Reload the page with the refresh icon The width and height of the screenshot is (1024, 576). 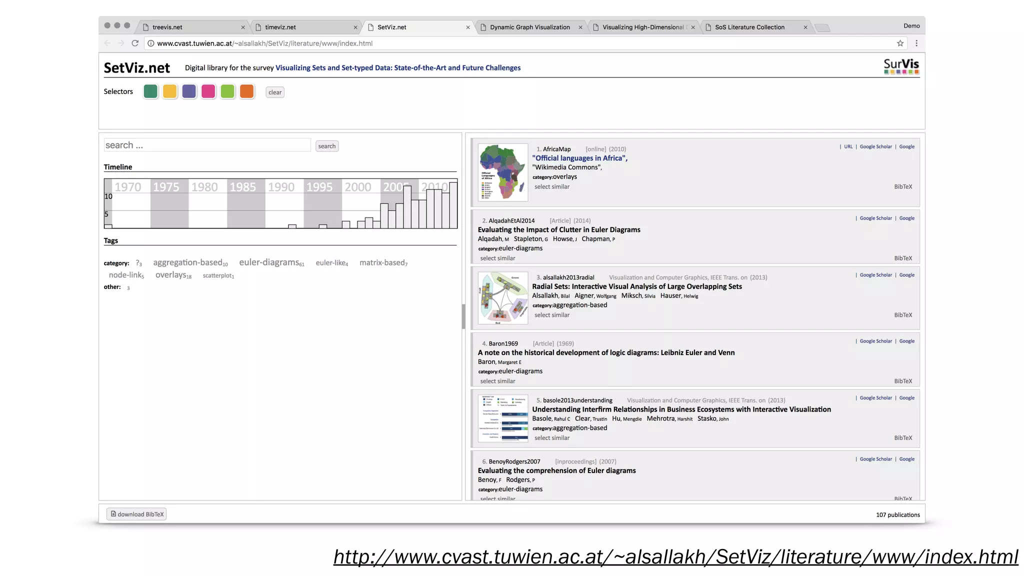(135, 43)
